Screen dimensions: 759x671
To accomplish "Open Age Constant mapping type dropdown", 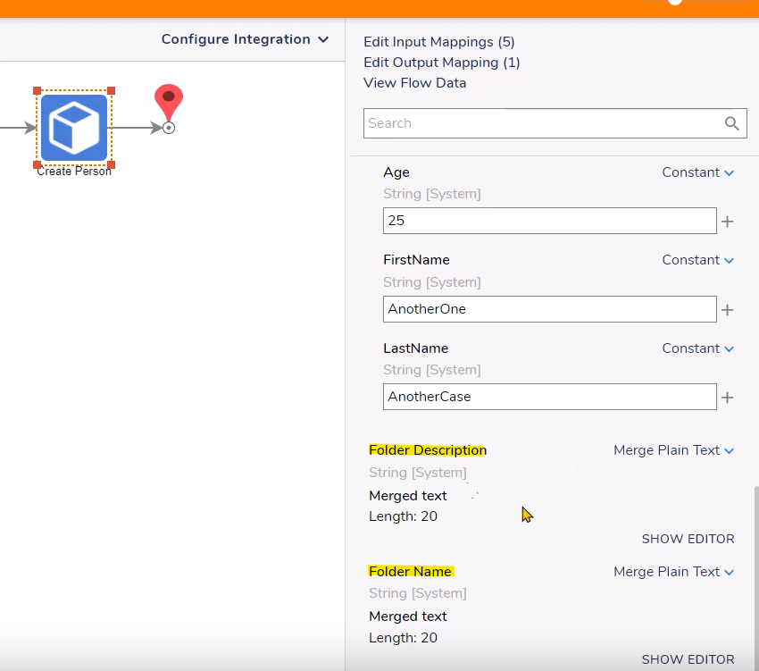I will (697, 172).
